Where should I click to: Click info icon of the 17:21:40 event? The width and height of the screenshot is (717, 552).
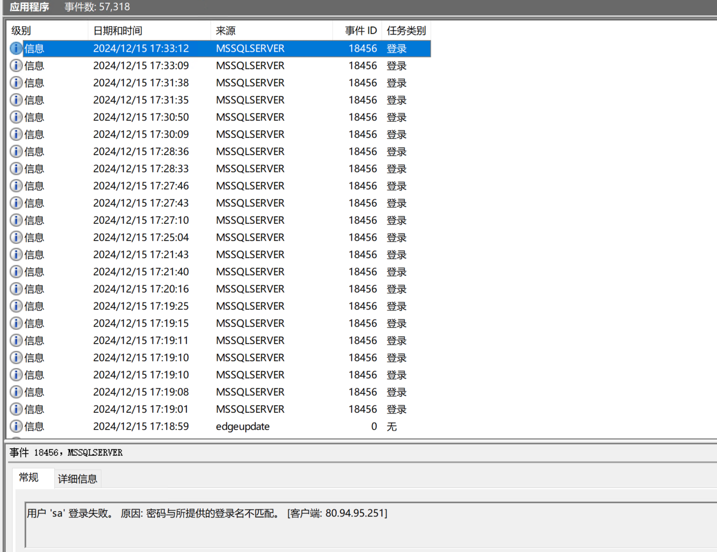16,272
